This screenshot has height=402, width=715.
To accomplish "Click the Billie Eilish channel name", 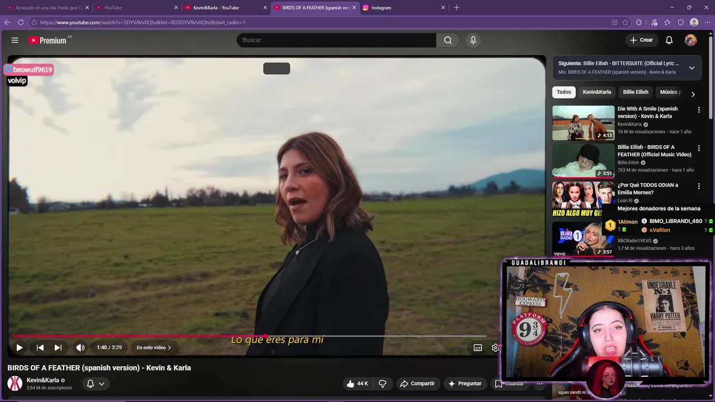I will [x=628, y=162].
